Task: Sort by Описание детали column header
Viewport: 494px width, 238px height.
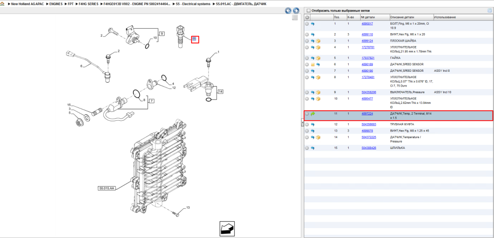Action: 411,17
